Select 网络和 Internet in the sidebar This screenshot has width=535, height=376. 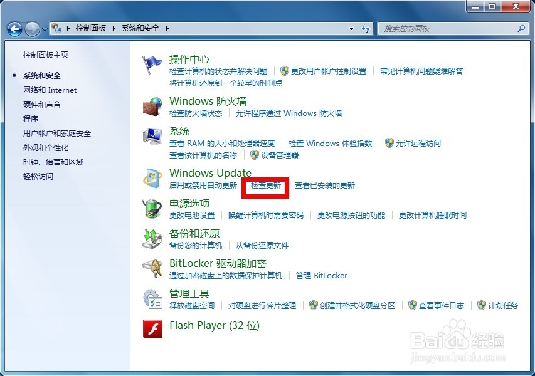click(50, 90)
